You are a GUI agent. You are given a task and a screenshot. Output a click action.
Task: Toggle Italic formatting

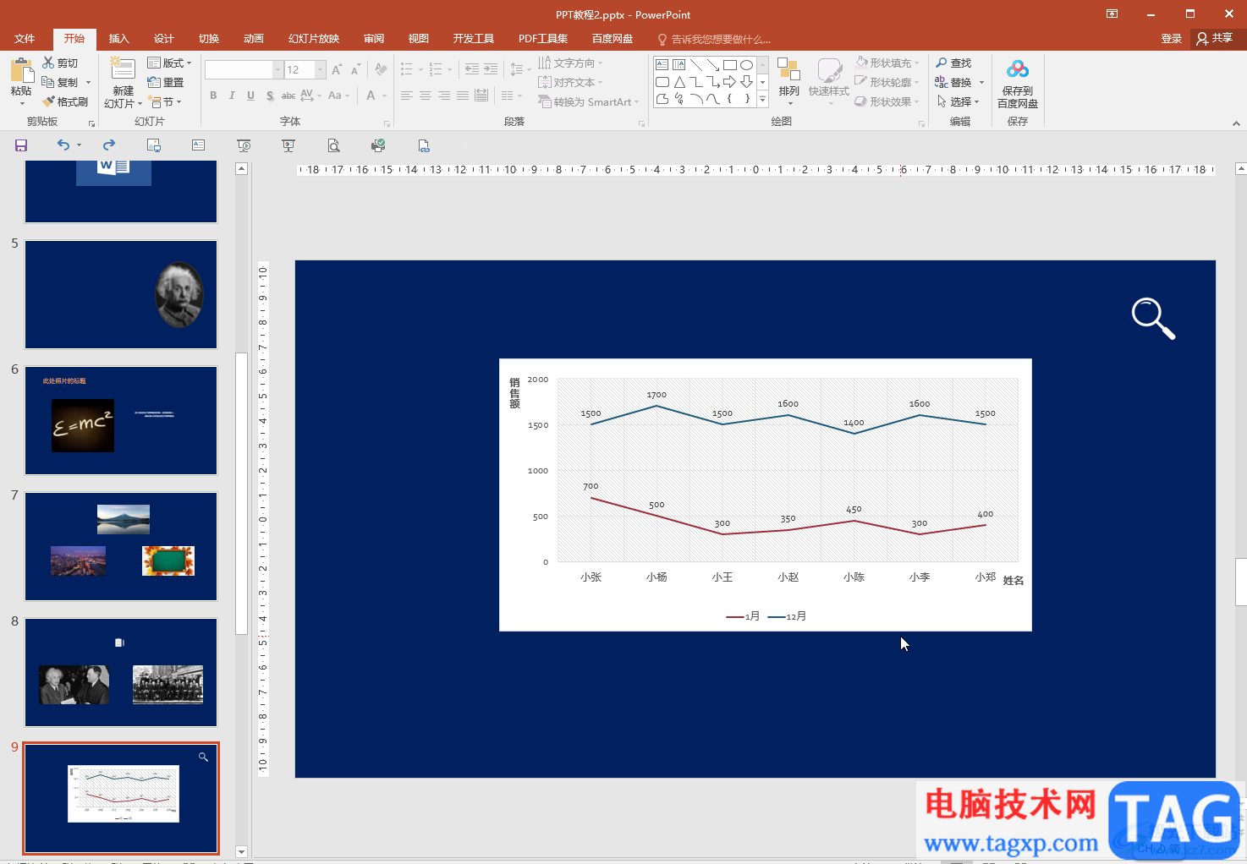coord(232,96)
